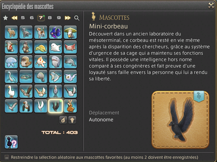Choose the blue betta fish minion

point(56,32)
